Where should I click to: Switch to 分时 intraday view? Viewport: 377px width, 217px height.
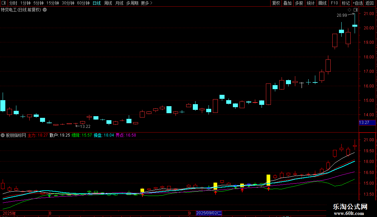[13, 3]
